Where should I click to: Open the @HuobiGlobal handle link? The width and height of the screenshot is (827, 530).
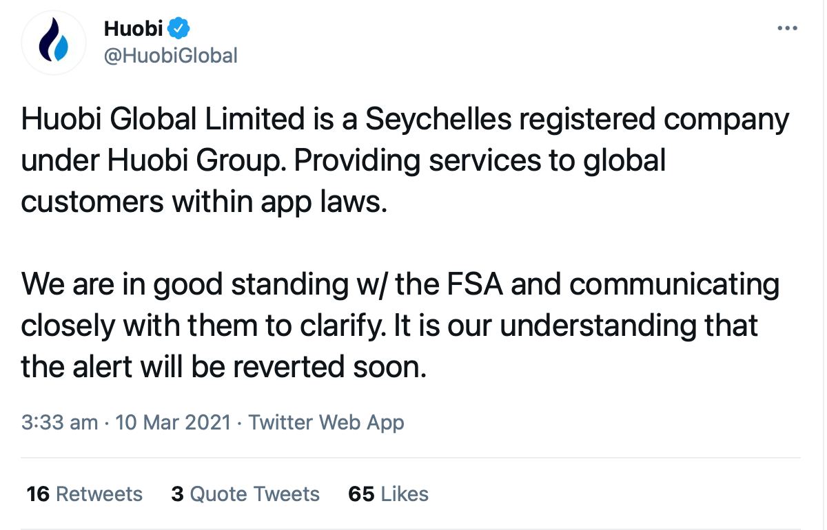point(170,55)
